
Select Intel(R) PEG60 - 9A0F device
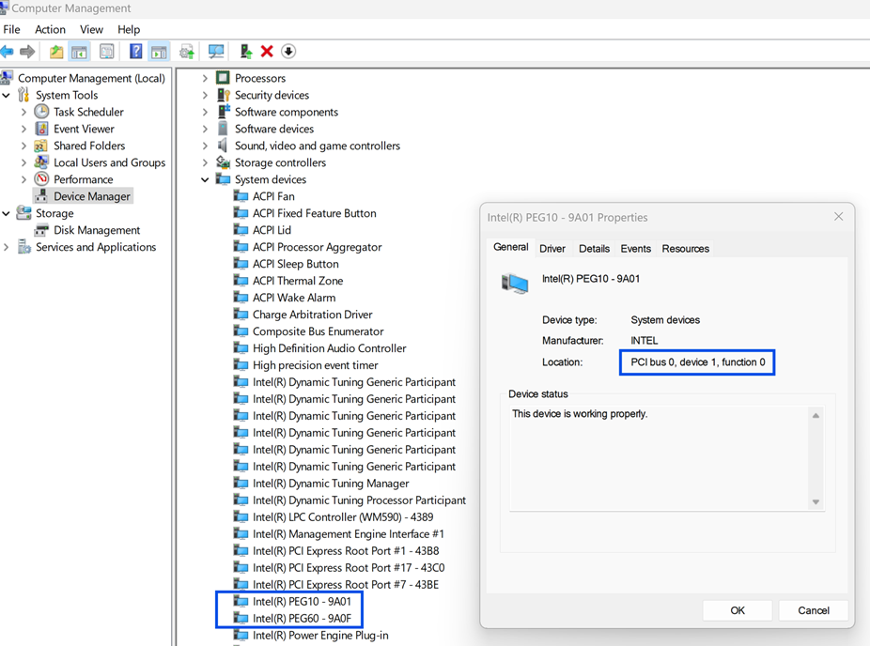click(x=302, y=619)
